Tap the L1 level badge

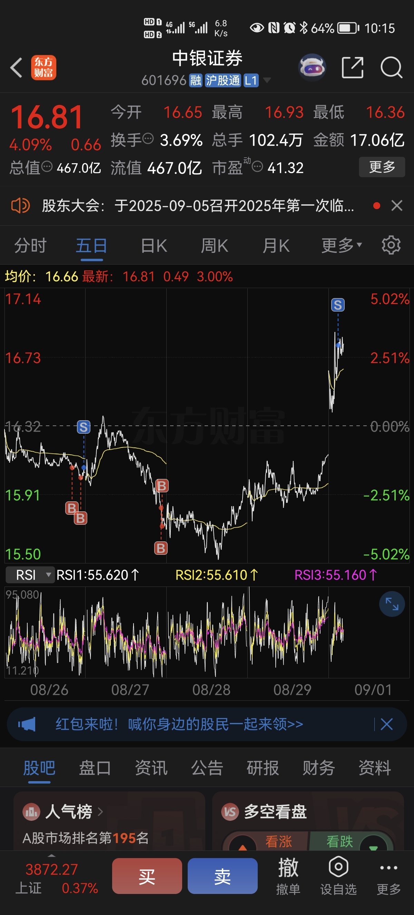pyautogui.click(x=251, y=81)
